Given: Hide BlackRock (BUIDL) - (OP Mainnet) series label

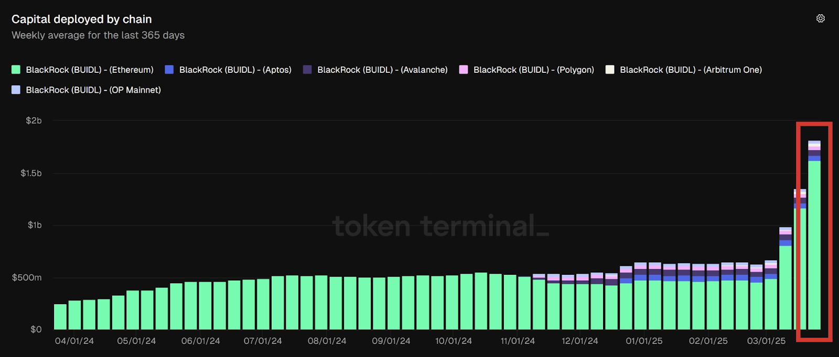Looking at the screenshot, I should pyautogui.click(x=93, y=90).
